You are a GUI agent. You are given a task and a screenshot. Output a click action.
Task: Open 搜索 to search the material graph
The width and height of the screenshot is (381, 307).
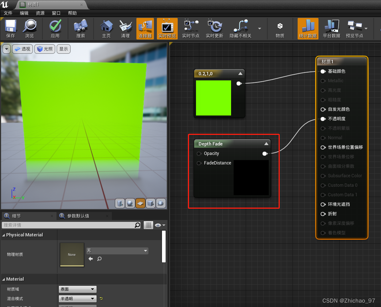[80, 29]
